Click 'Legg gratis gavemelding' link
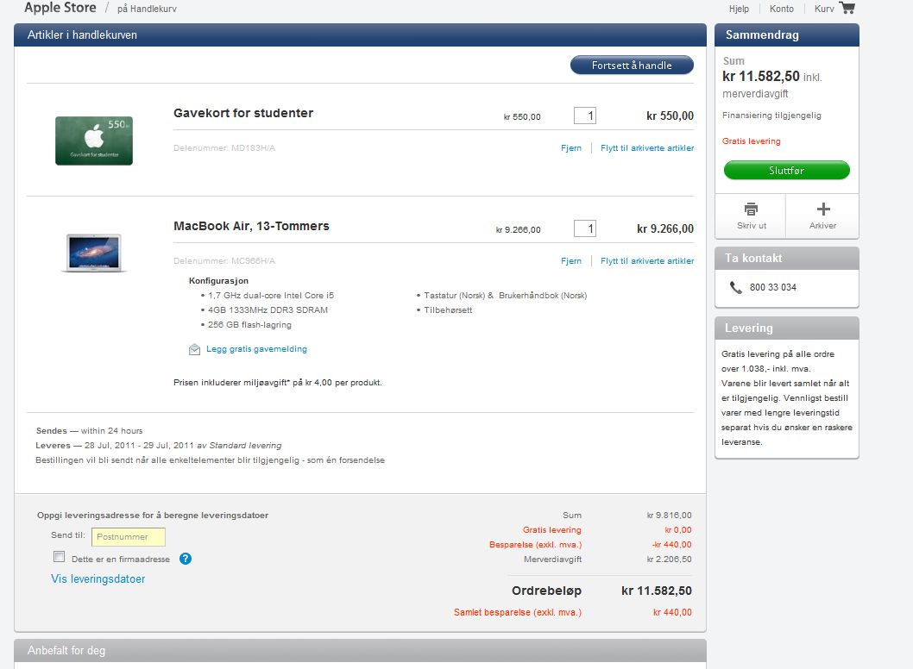 click(x=256, y=349)
